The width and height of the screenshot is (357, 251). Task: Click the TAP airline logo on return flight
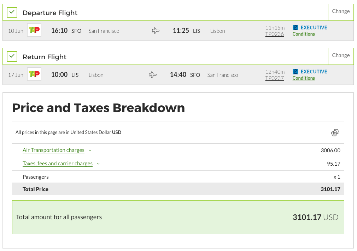coord(34,74)
